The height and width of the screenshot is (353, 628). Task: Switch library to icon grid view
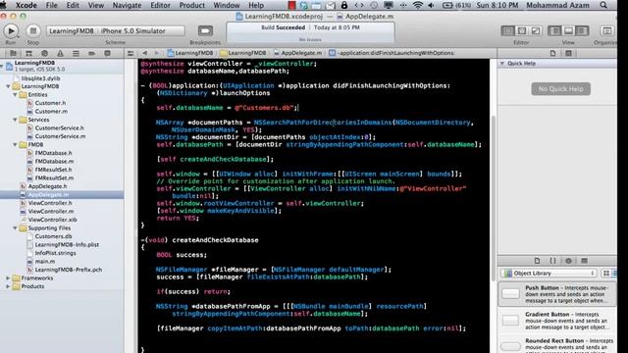coord(606,273)
